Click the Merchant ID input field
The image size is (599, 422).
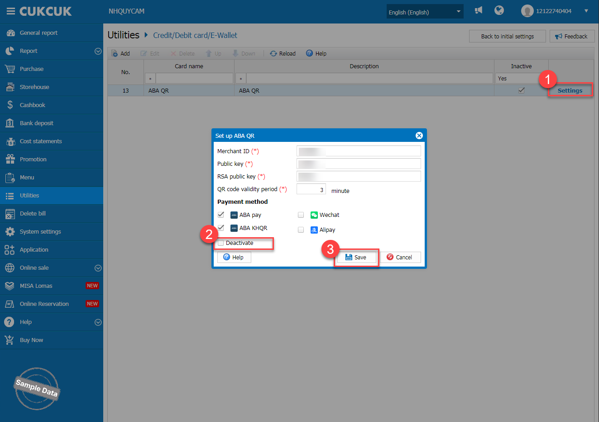359,151
